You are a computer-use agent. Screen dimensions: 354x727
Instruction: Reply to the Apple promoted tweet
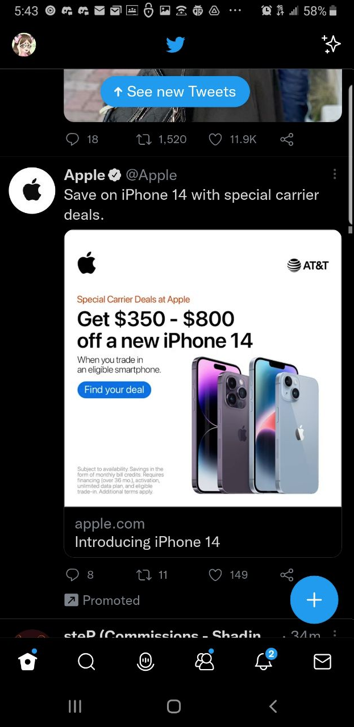coord(72,575)
